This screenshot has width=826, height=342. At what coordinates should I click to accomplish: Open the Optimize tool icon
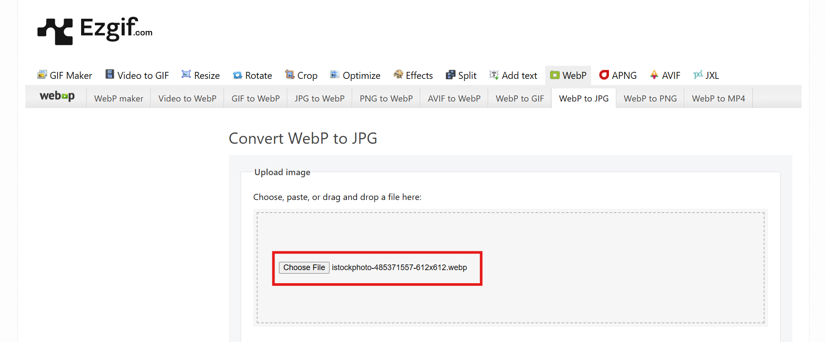point(335,74)
